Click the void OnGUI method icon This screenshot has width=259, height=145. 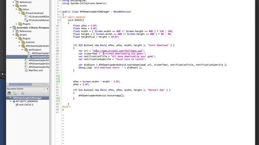(x=17, y=105)
